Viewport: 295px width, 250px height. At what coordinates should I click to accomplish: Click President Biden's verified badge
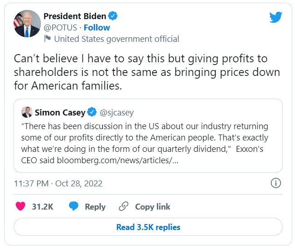click(113, 16)
